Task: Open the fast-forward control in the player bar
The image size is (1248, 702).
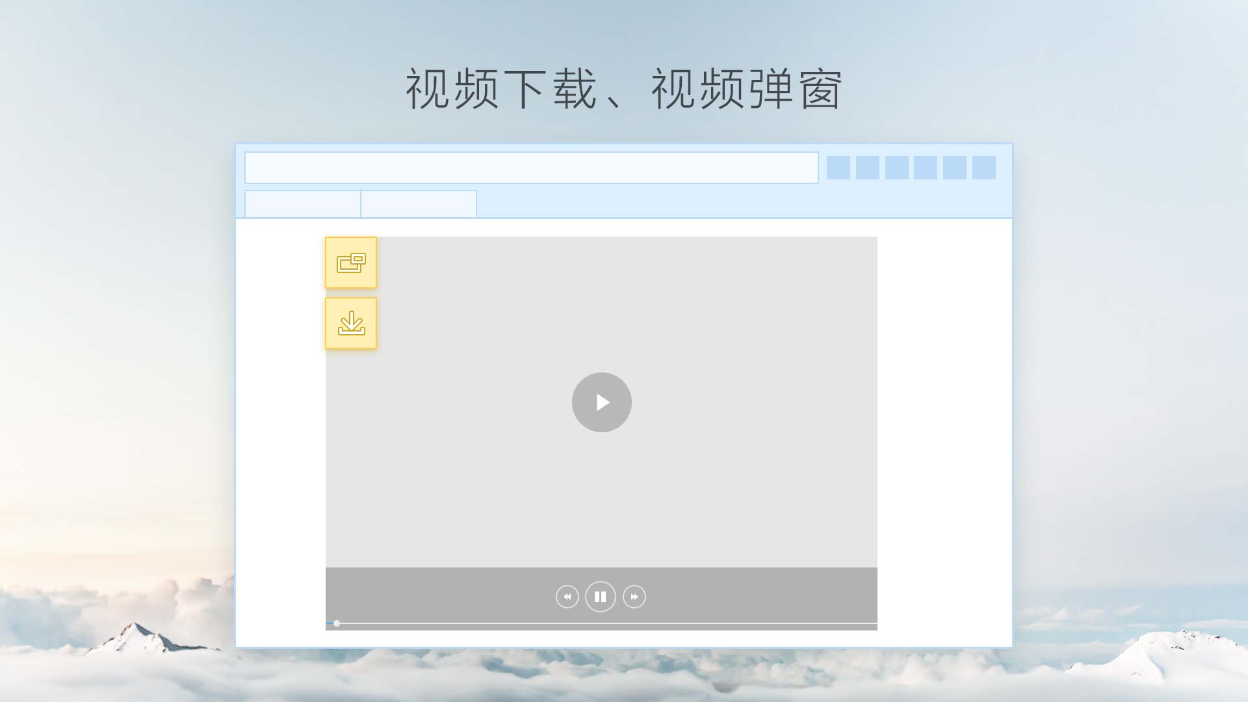Action: pyautogui.click(x=634, y=597)
